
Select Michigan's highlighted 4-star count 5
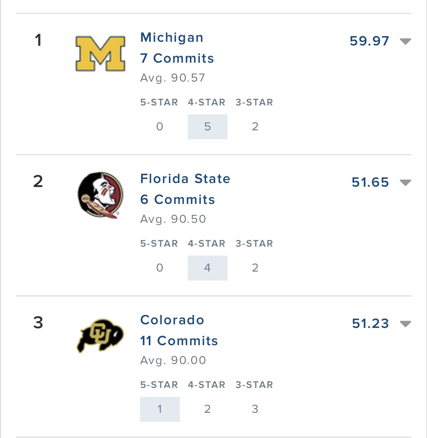click(x=208, y=127)
